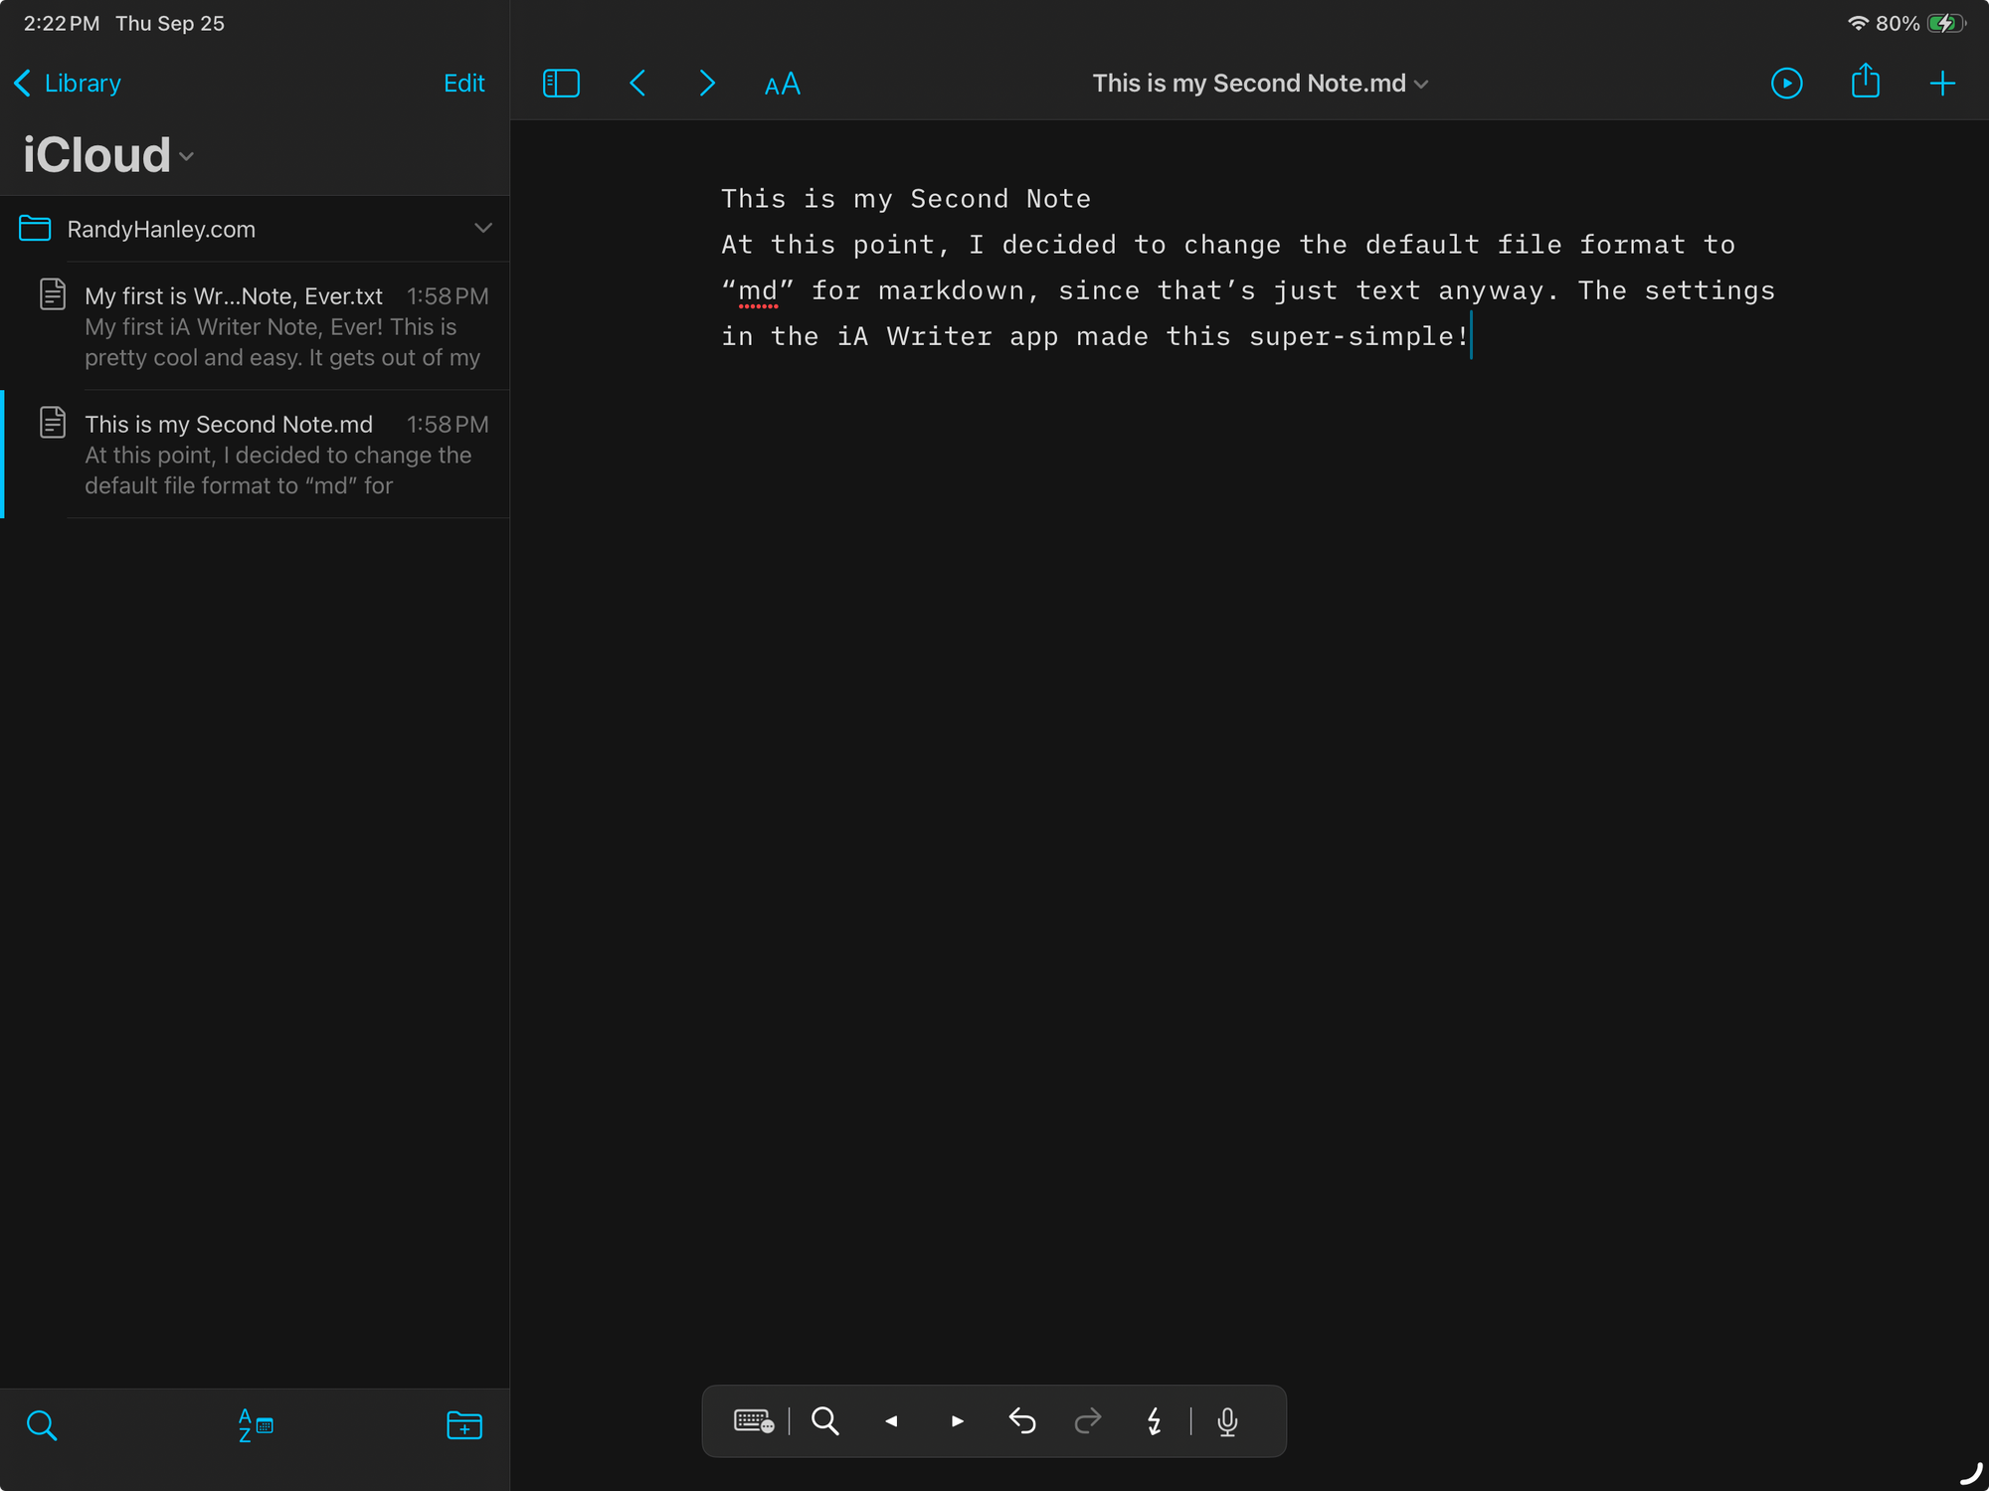The height and width of the screenshot is (1491, 1989).
Task: Open the keyboard options icon
Action: pos(753,1421)
